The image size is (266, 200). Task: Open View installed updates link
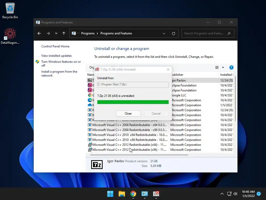click(56, 56)
